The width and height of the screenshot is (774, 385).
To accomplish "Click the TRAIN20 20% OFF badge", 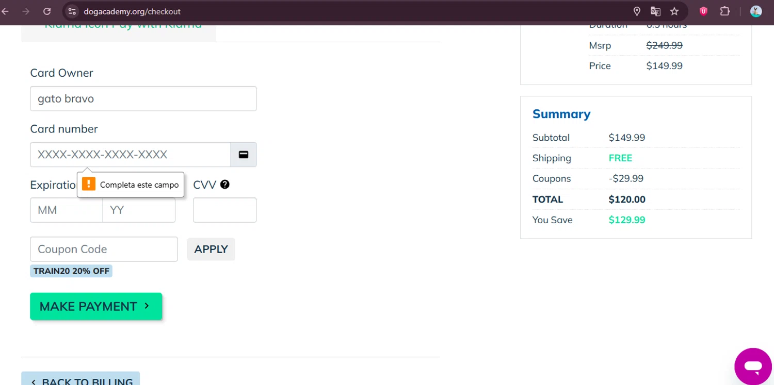I will pyautogui.click(x=71, y=271).
